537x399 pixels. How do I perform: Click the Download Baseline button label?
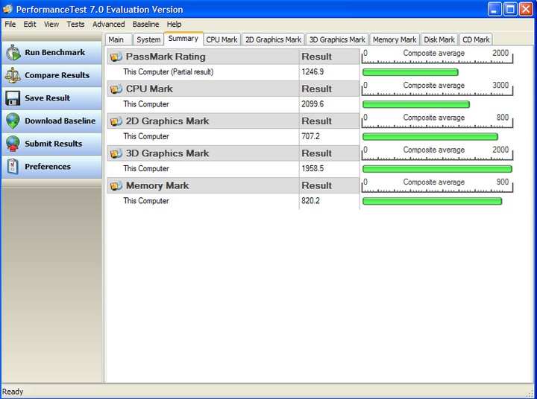tap(60, 121)
